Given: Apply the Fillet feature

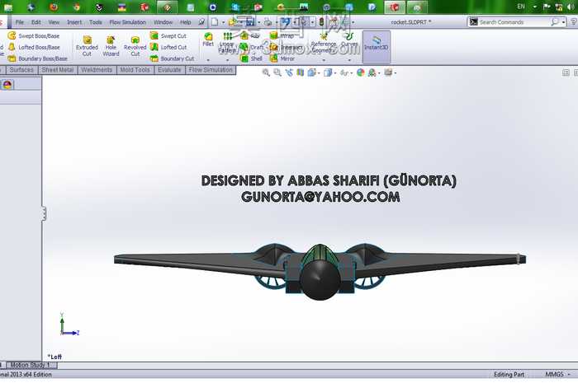Looking at the screenshot, I should pos(208,40).
